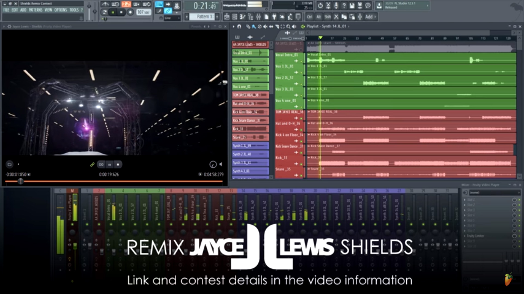Open the plugin picker plug icon
Image resolution: width=524 pixels, height=294 pixels.
274,17
